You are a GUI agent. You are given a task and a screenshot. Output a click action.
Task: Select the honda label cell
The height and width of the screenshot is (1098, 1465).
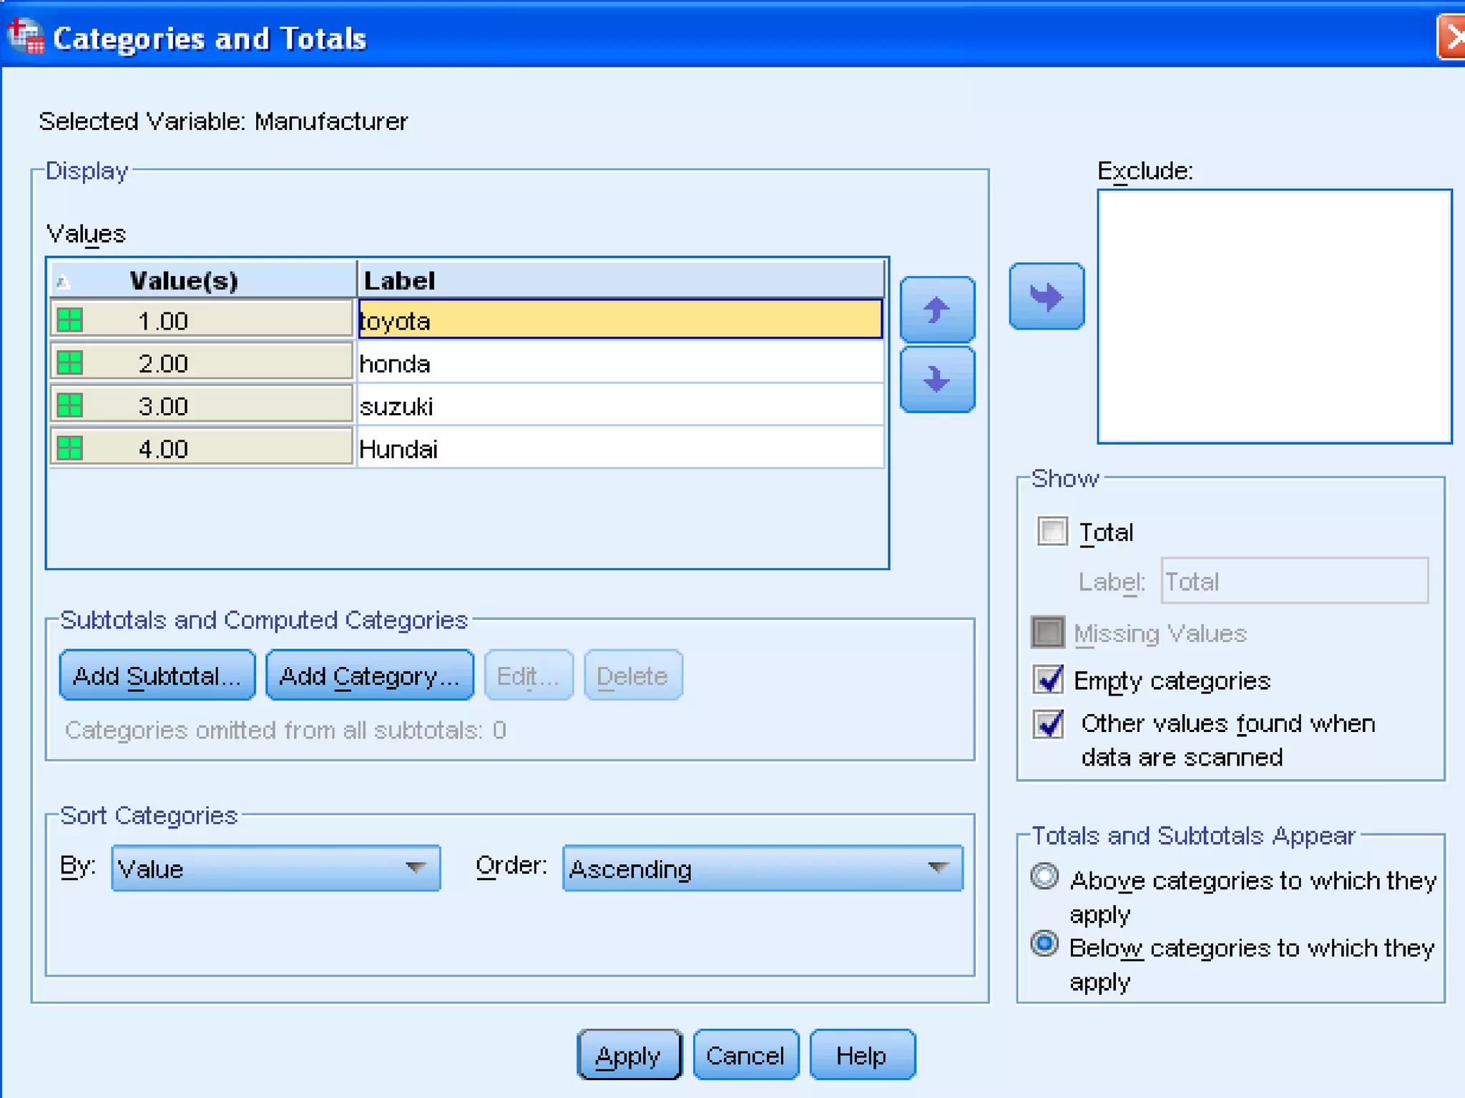[619, 363]
